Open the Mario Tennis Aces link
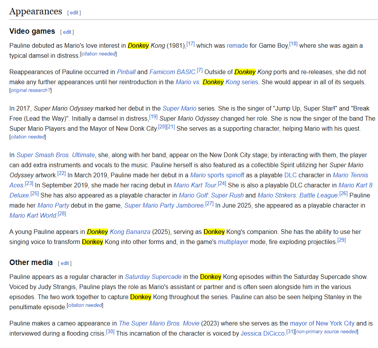The height and width of the screenshot is (348, 378). [350, 175]
